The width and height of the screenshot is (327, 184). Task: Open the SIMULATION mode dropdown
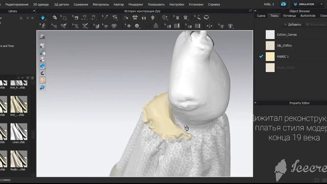304,4
